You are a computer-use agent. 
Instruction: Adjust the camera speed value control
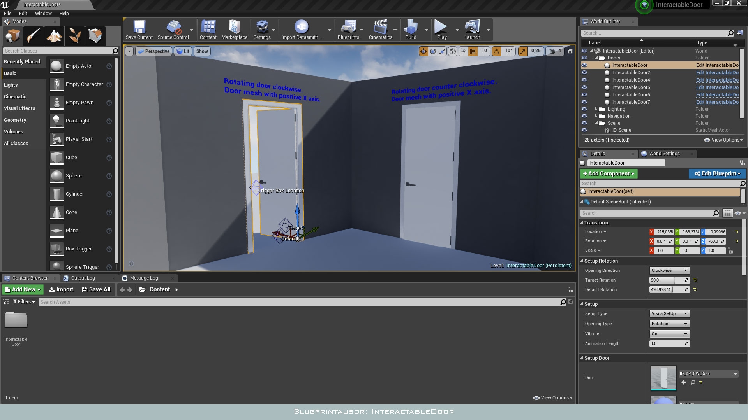pos(555,51)
